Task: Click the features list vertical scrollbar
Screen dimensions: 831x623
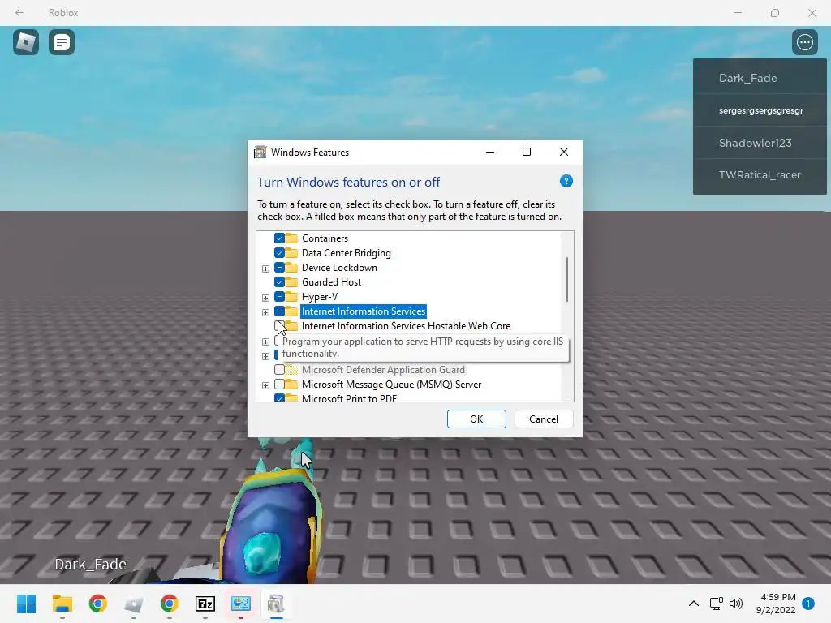Action: 567,279
